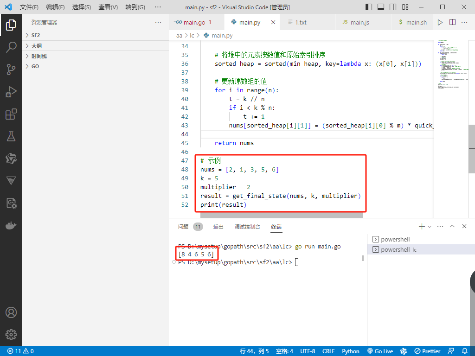
Task: Open the 查看(V) menu
Action: (108, 7)
